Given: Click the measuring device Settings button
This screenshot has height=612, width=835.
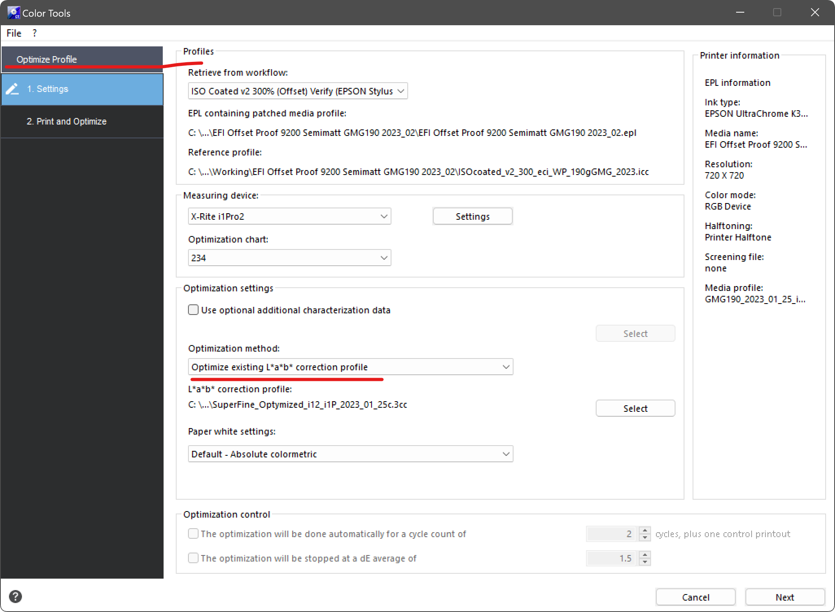Looking at the screenshot, I should click(472, 216).
